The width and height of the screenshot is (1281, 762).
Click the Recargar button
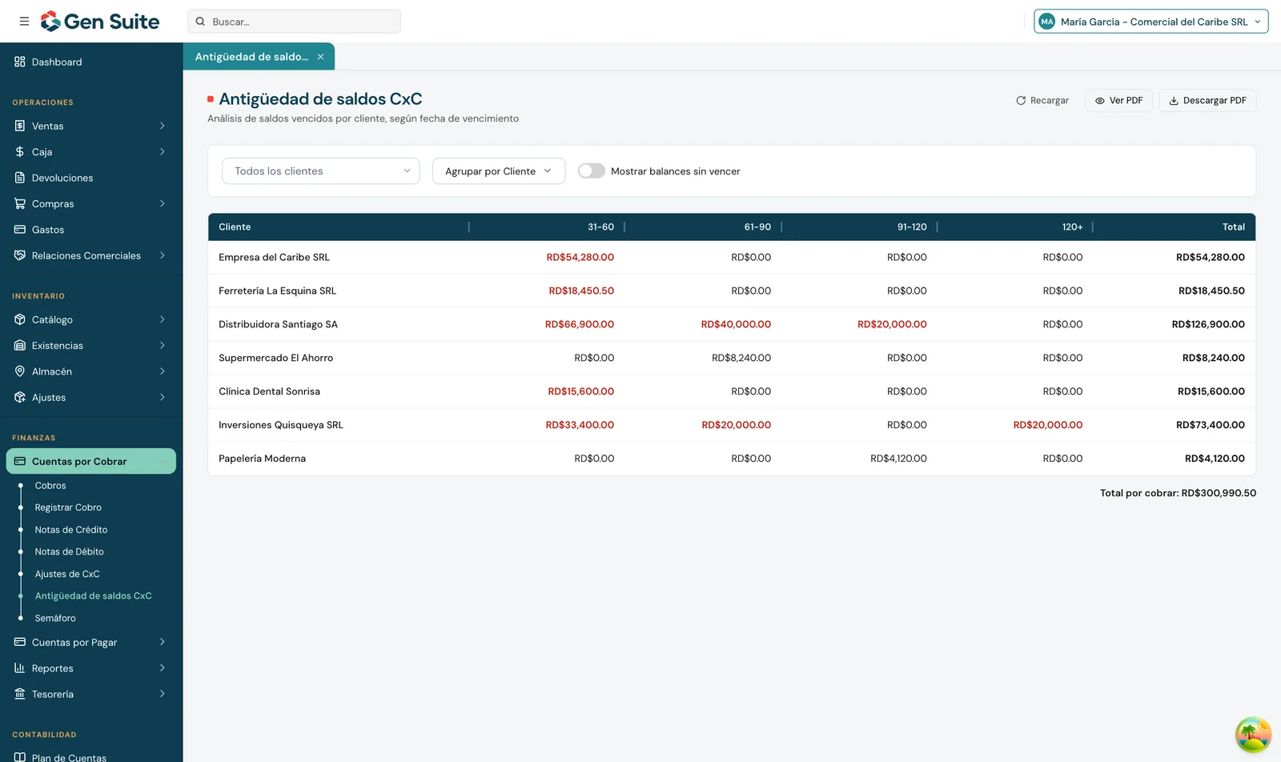[x=1042, y=100]
